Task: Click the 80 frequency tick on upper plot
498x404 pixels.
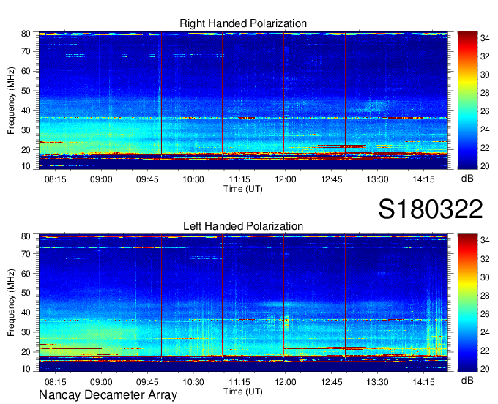Action: [x=26, y=34]
